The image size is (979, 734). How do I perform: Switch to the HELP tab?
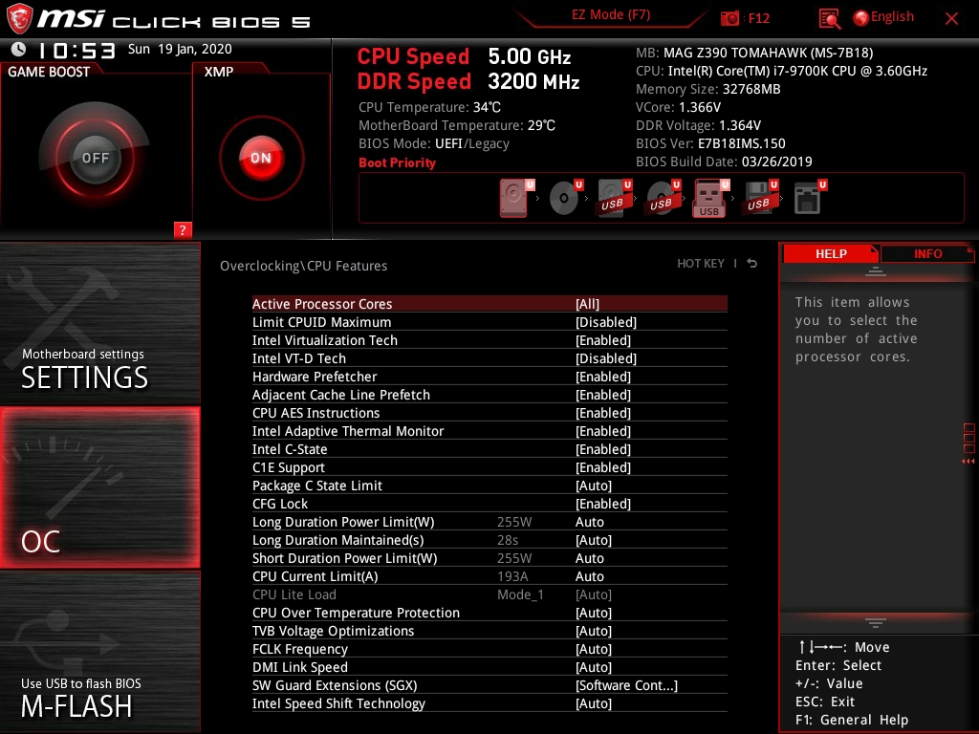[x=831, y=254]
